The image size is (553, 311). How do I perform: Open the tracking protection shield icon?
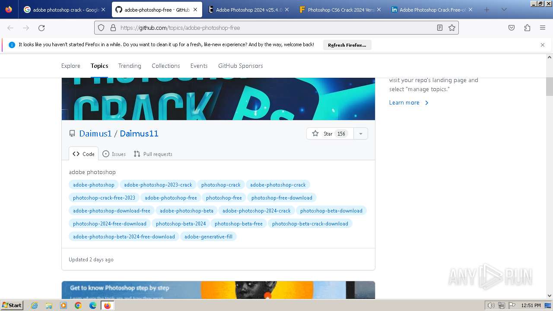[101, 28]
